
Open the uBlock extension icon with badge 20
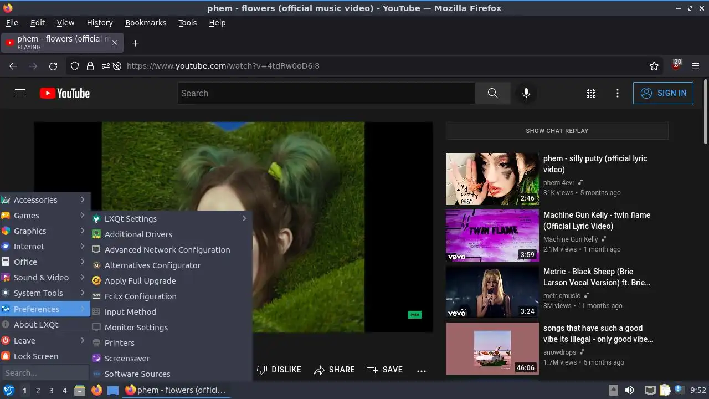[x=676, y=65]
